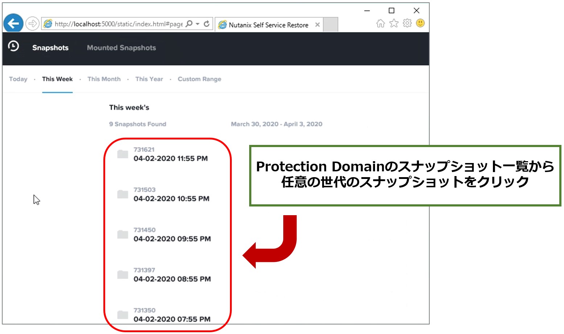Click the Nutanix restore clock logo icon
Image resolution: width=564 pixels, height=334 pixels.
13,46
